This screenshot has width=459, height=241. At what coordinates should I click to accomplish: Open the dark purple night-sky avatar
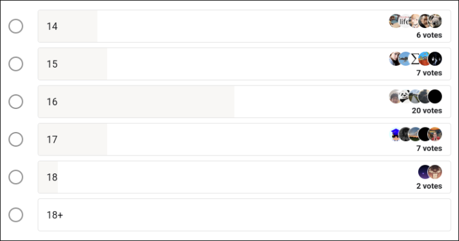[423, 172]
